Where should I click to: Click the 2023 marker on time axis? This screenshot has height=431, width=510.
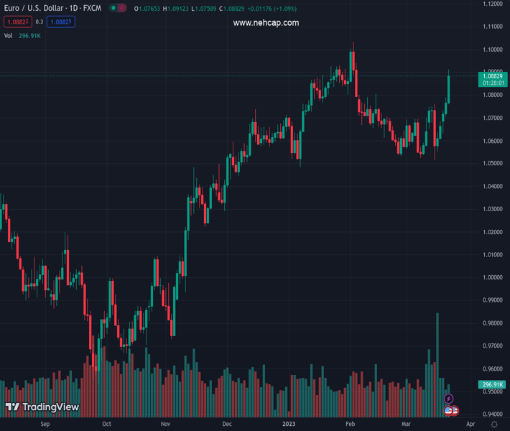(x=288, y=425)
